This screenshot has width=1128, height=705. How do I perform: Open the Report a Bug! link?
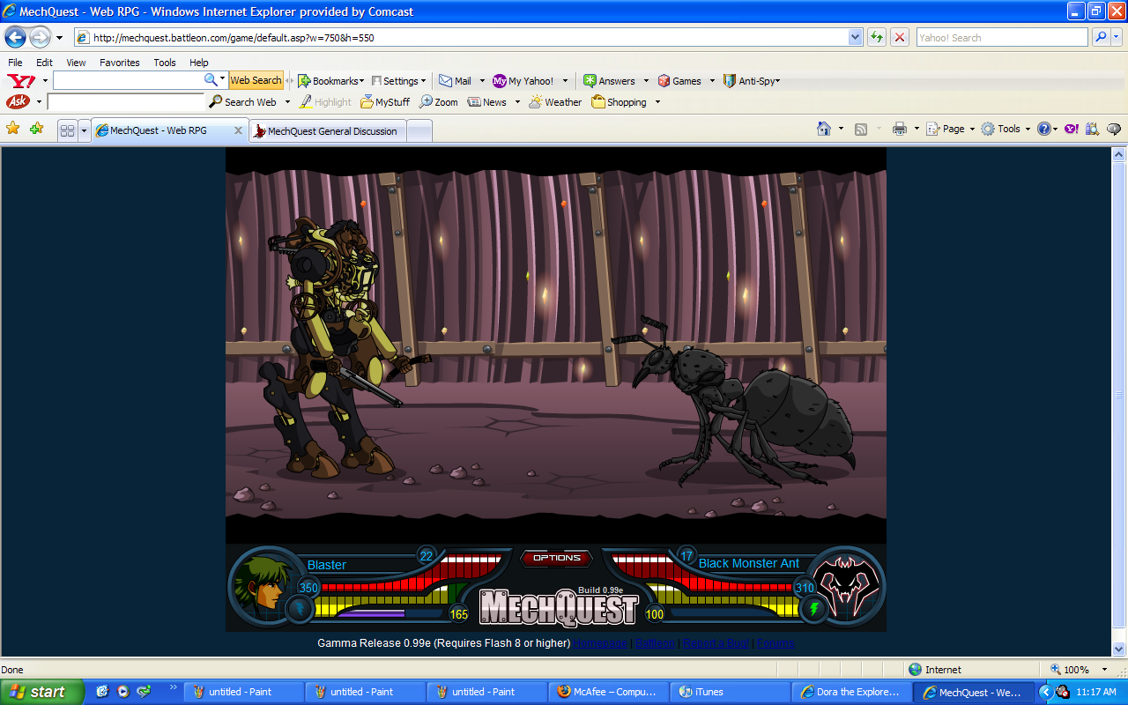716,643
